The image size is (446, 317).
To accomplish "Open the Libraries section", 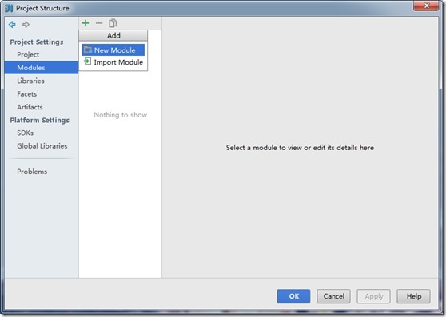I will pos(30,81).
